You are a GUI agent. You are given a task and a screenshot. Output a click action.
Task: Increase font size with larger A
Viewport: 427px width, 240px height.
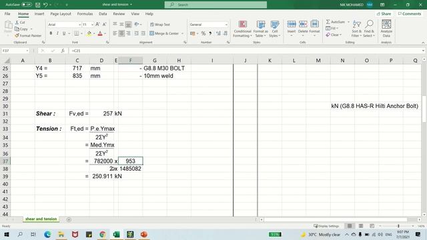pos(97,25)
